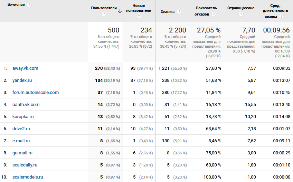Open the yandex.ru source link
The height and width of the screenshot is (182, 293).
click(x=22, y=80)
